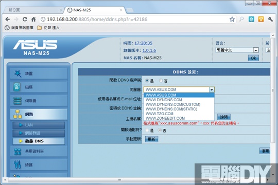Bookmark page with the star icon
278x185 pixels.
[232, 19]
